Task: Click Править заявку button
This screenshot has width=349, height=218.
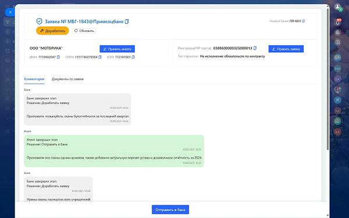Action: pos(286,49)
